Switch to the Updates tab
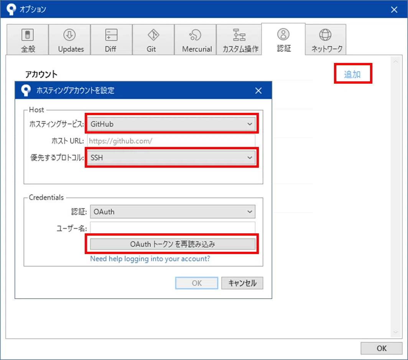Screen dimensions: 408x360 (70, 40)
